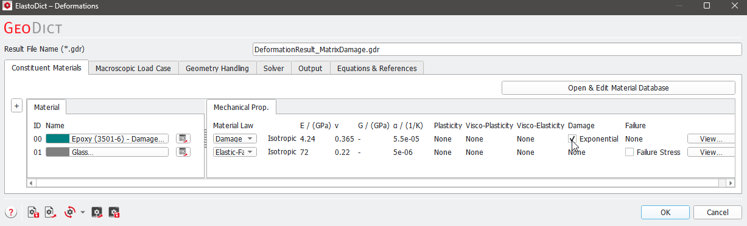Open Material Law dropdown showing Elastic-Fa
The height and width of the screenshot is (226, 747).
(x=234, y=152)
